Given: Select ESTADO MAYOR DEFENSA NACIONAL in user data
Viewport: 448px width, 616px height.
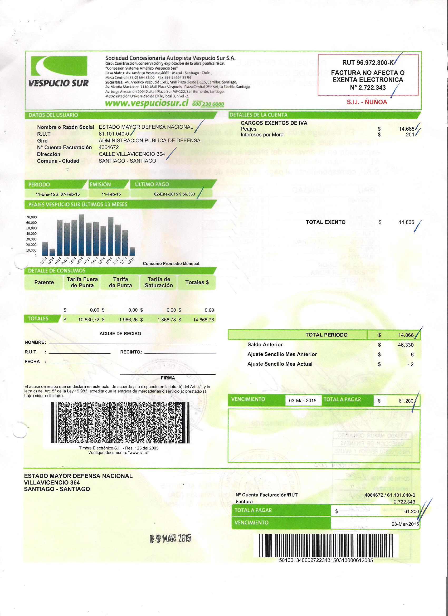Looking at the screenshot, I should pyautogui.click(x=146, y=127).
